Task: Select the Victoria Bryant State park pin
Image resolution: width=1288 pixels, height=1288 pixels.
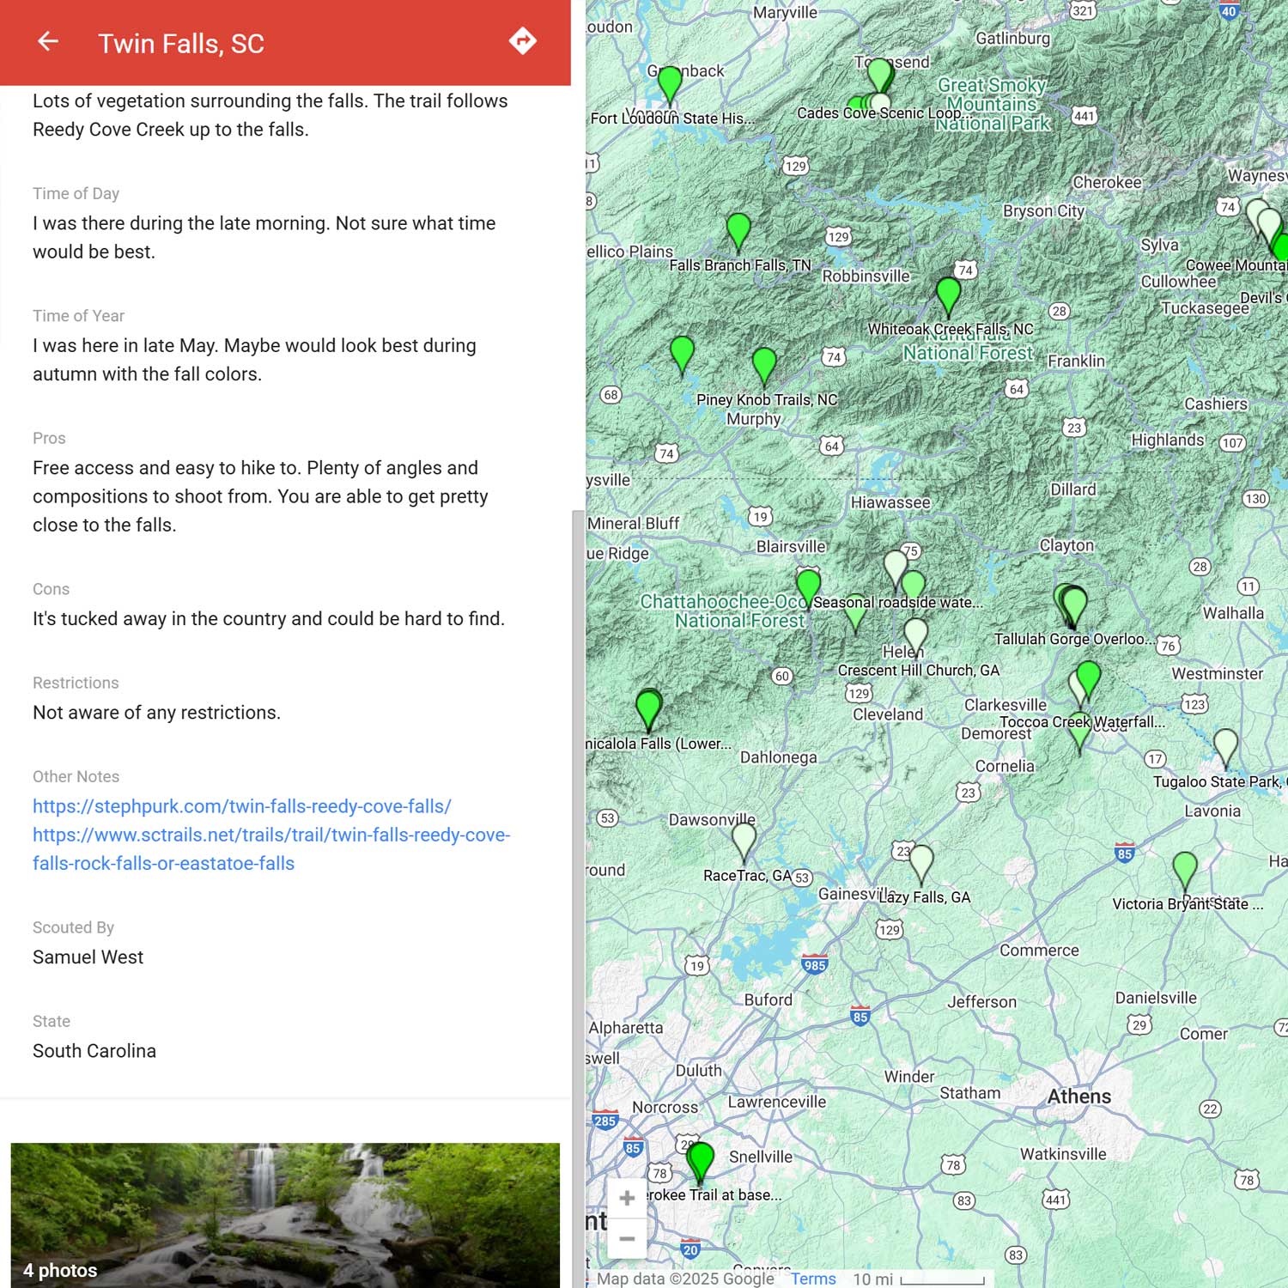Action: [x=1185, y=868]
